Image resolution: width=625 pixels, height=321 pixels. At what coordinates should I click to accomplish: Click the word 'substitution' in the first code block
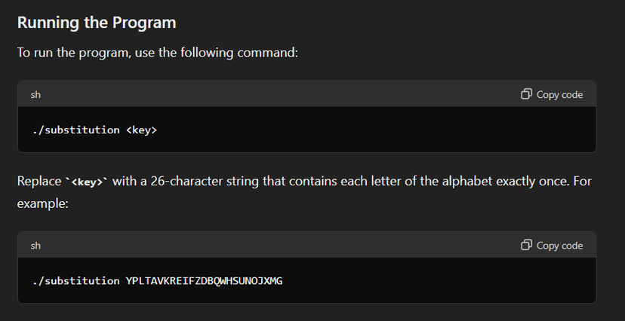click(x=82, y=130)
